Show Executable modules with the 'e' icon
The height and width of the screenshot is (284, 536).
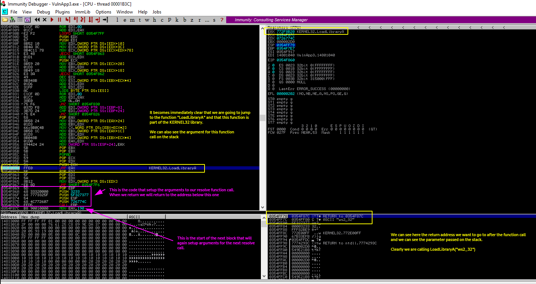point(125,20)
